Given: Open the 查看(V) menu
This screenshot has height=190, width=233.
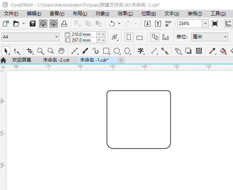Looking at the screenshot, I should coord(57,14).
